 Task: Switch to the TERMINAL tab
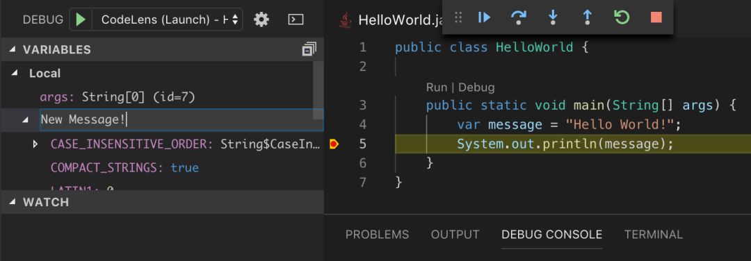tap(653, 235)
